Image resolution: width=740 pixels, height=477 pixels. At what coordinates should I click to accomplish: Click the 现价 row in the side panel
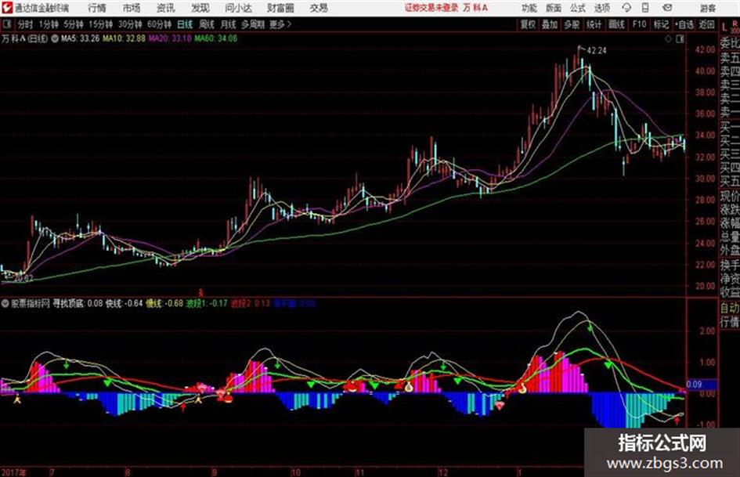pyautogui.click(x=730, y=196)
